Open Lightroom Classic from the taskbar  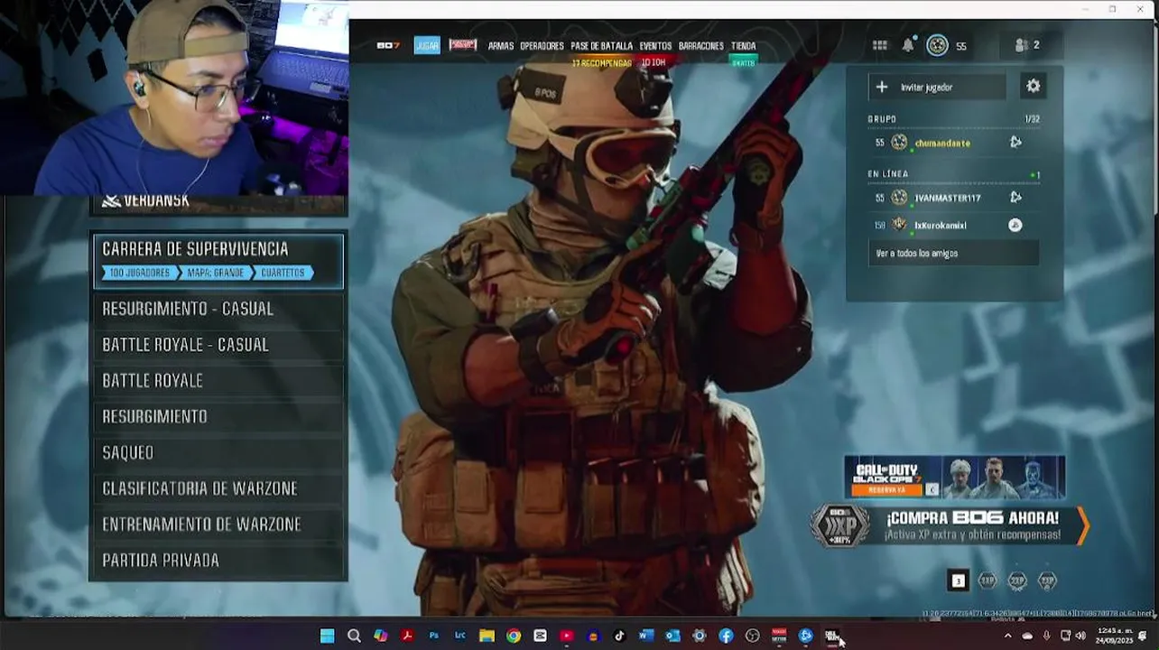[x=460, y=636]
